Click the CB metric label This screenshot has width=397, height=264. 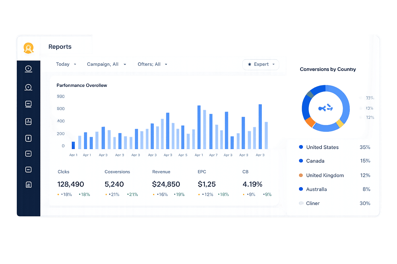[246, 172]
